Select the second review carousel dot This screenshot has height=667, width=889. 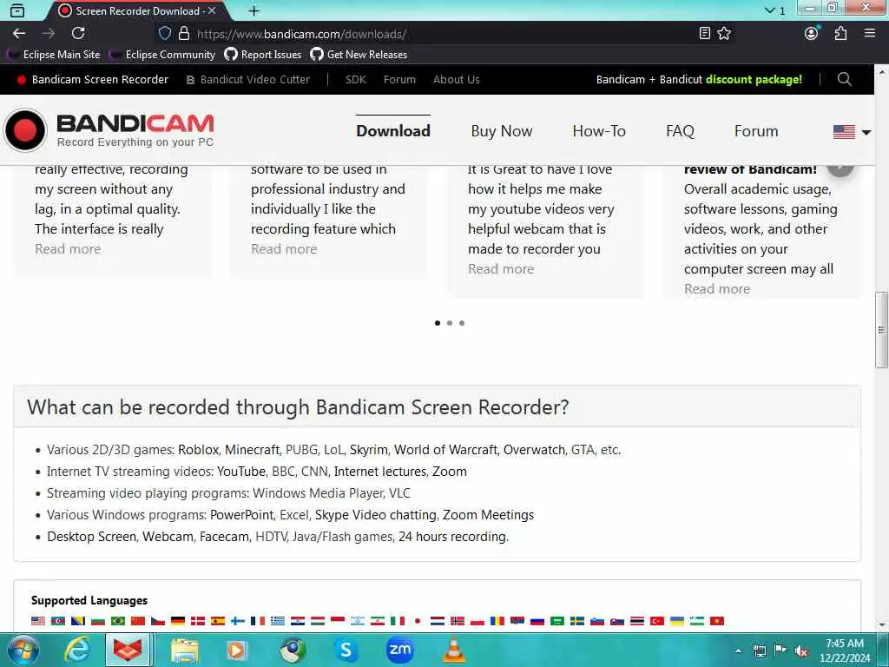tap(450, 323)
